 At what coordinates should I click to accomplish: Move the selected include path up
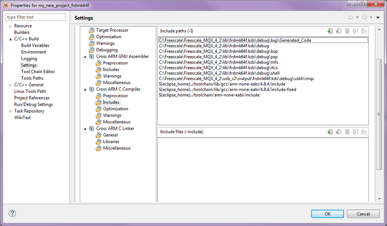click(x=355, y=31)
